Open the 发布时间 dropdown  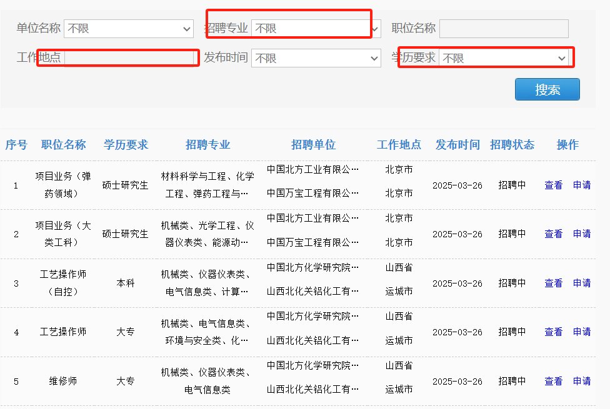coord(316,57)
